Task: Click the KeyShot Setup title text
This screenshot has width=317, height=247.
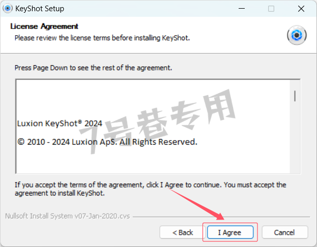Action: [x=40, y=9]
